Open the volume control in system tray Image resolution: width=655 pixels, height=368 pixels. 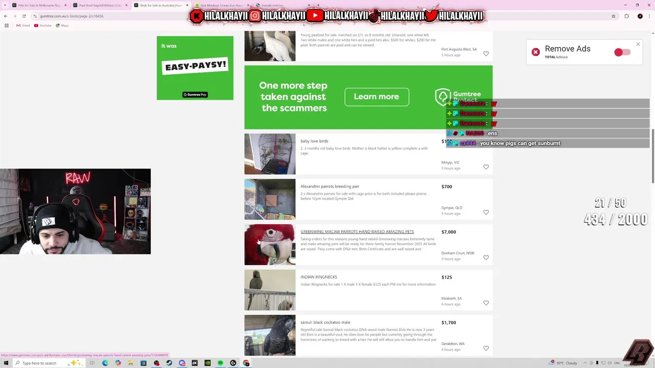point(609,363)
